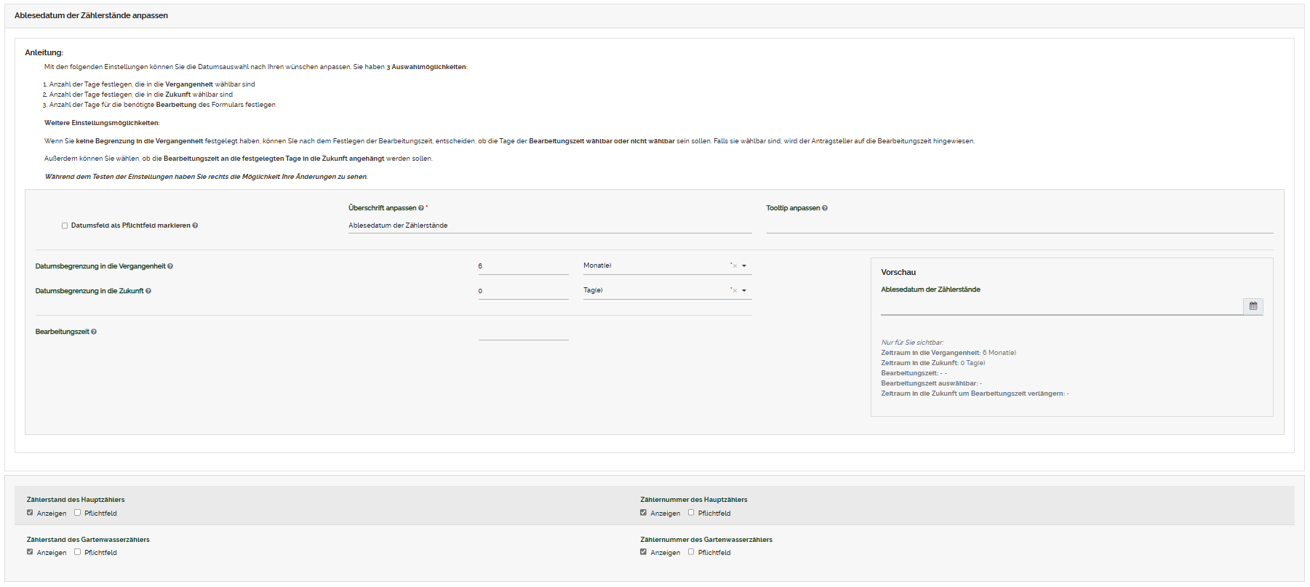This screenshot has width=1310, height=587.
Task: Click the Überschrift anpassen text field
Action: [549, 225]
